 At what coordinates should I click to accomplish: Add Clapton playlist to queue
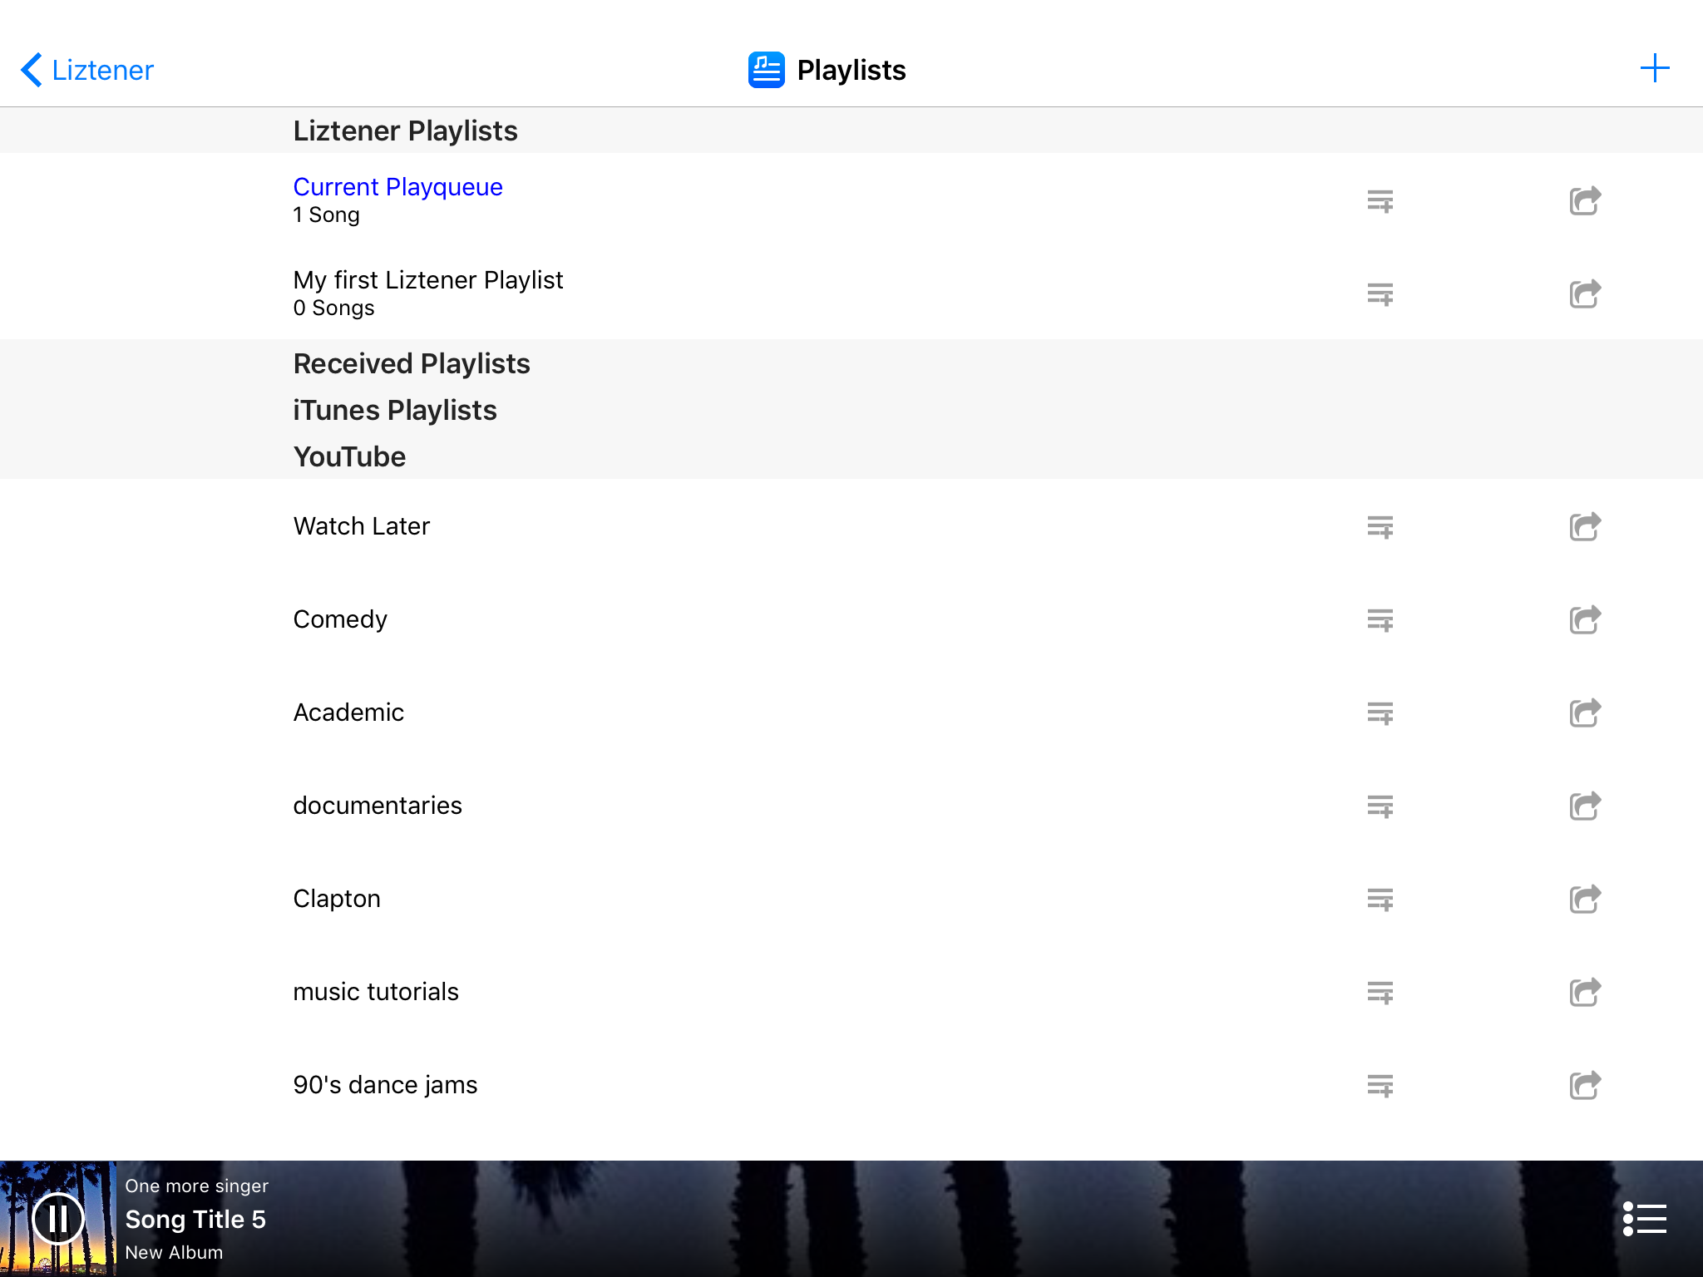[x=1380, y=900]
